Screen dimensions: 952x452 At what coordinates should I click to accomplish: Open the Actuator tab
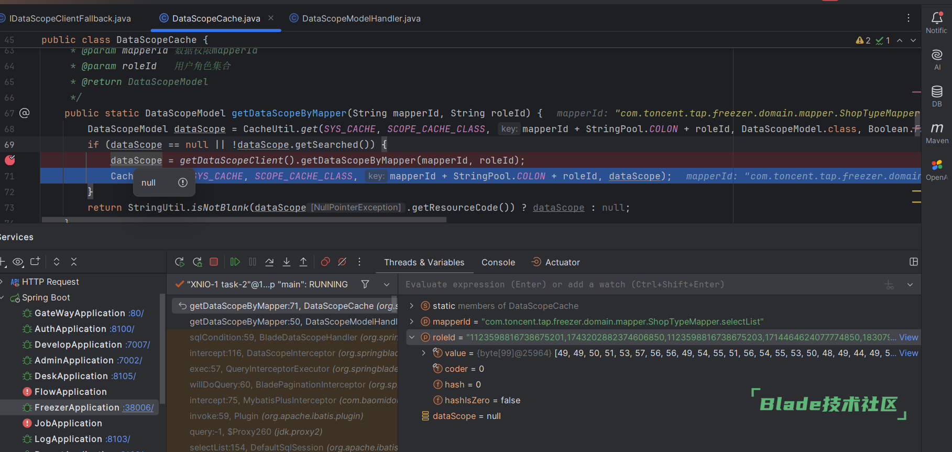pos(556,262)
